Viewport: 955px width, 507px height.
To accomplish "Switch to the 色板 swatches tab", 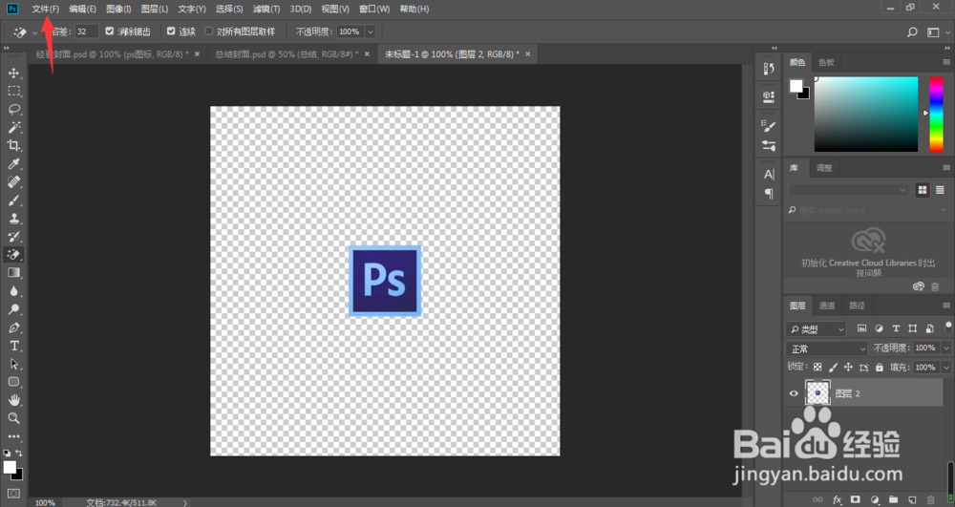I will 826,62.
